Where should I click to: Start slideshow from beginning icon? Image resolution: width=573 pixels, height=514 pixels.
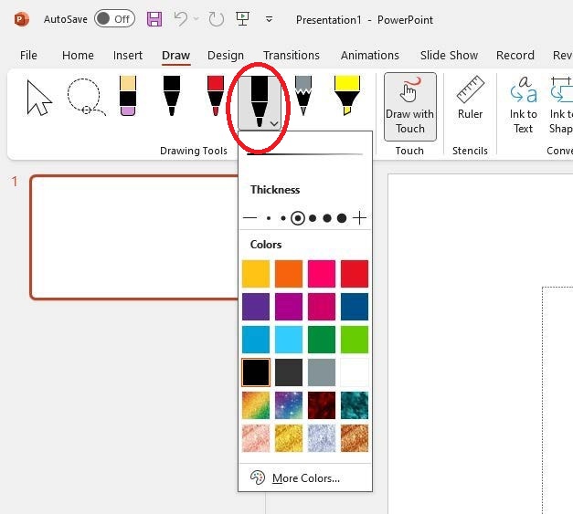[x=243, y=19]
